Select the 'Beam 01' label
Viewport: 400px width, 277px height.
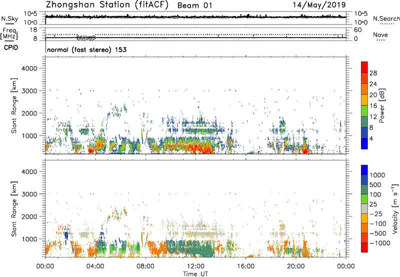(x=194, y=5)
